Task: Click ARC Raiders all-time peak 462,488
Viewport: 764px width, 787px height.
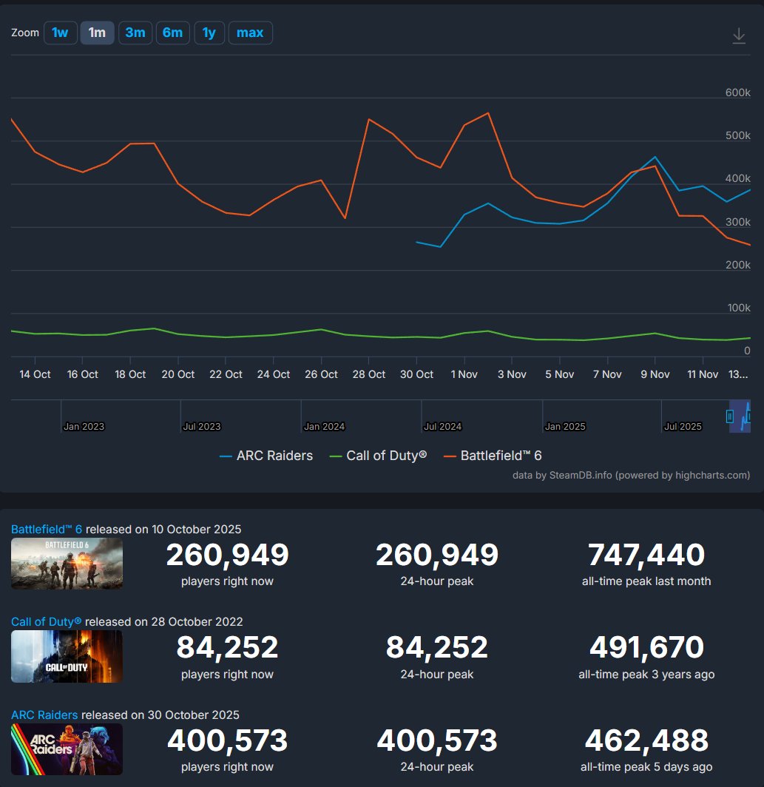Action: pyautogui.click(x=646, y=740)
